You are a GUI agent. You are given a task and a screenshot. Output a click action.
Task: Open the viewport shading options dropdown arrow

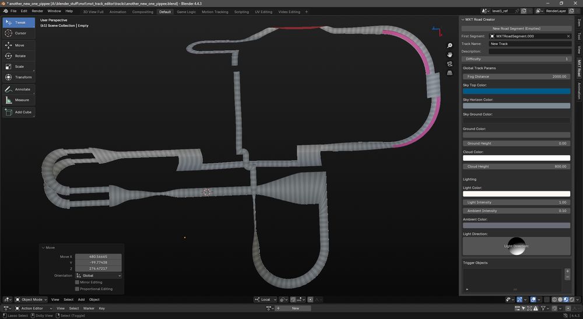pos(577,300)
